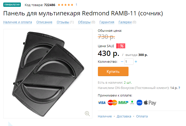Image resolution: width=186 pixels, height=126 pixels.
Task: Click the product panel image
Action: pos(48,74)
